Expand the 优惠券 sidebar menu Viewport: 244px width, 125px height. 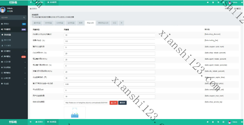point(14,84)
